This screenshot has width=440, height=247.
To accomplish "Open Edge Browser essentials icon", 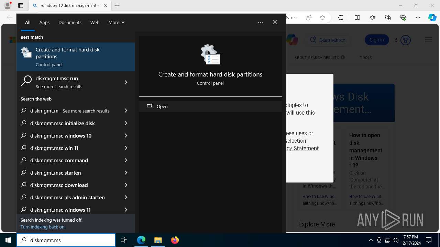I will (403, 17).
